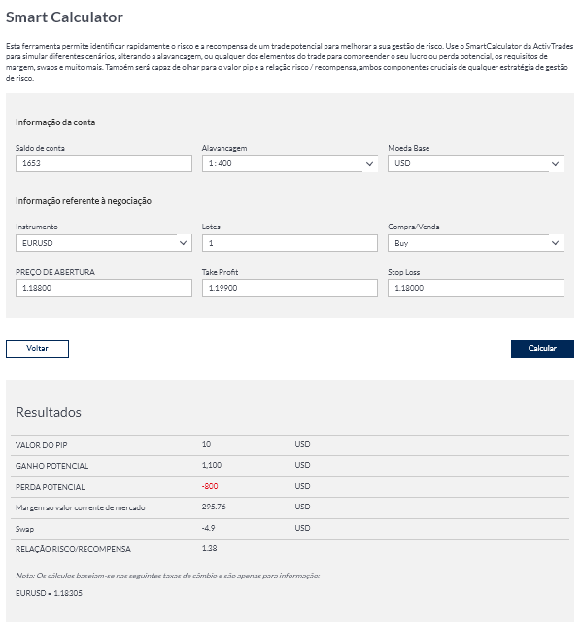
Task: Select the Take Profit input box
Action: 290,288
